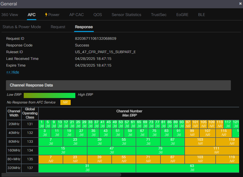243x177 pixels.
Task: Switch to the 360 View tab
Action: 10,15
